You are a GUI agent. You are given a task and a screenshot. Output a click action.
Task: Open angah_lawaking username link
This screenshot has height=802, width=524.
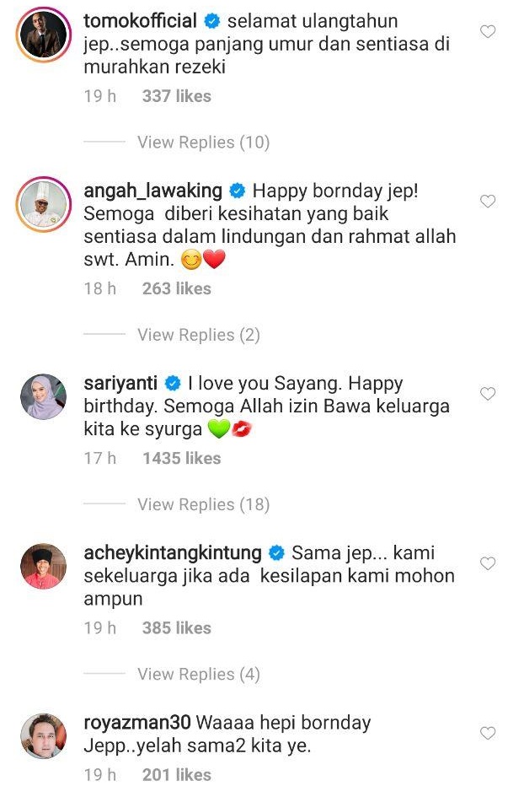(x=152, y=191)
